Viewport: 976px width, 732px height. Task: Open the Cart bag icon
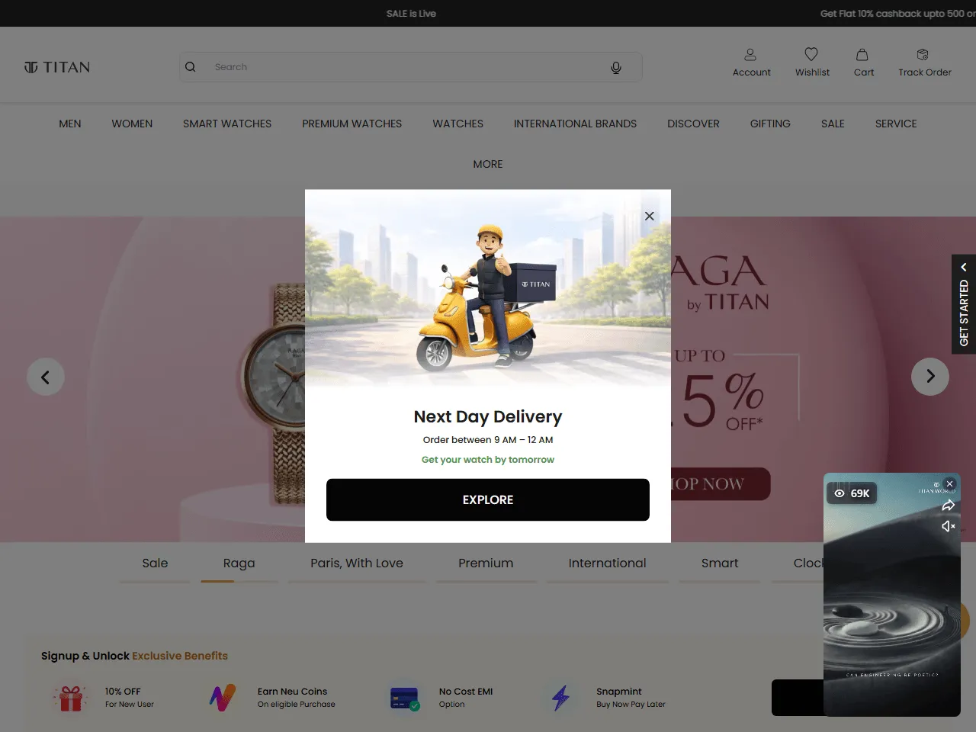862,55
